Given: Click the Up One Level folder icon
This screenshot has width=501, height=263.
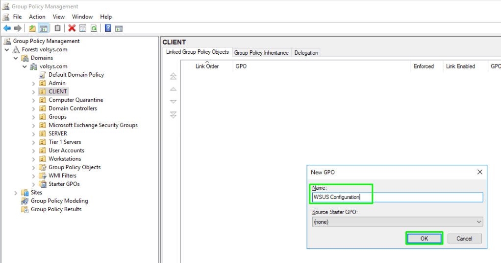Looking at the screenshot, I should click(x=32, y=28).
